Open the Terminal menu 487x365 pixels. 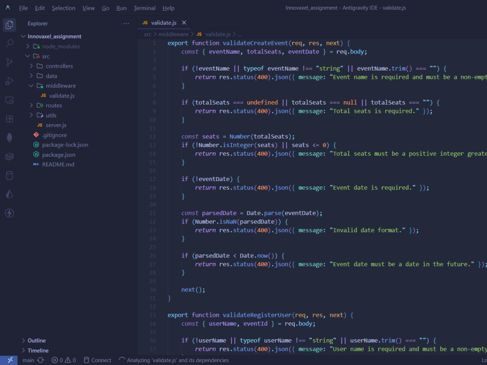pyautogui.click(x=145, y=8)
